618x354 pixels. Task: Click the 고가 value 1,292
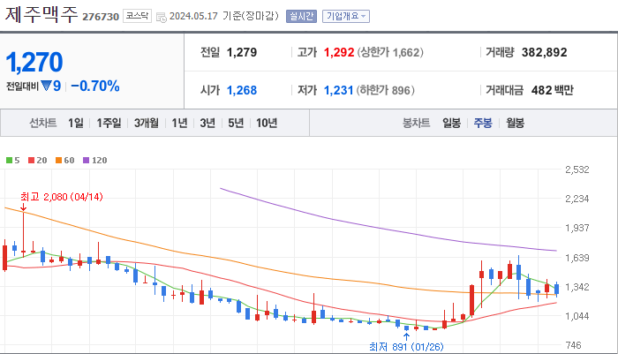339,52
